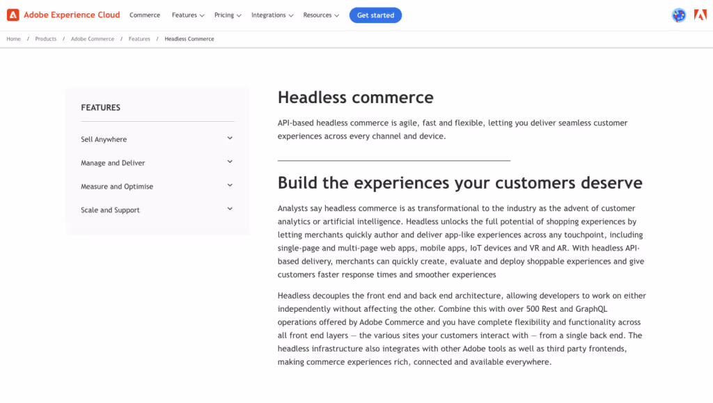Expand the Integrations dropdown
The image size is (713, 403).
(272, 15)
